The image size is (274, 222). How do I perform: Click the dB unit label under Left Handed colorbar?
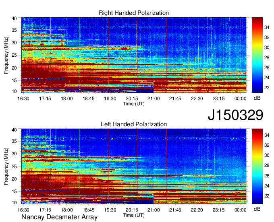coord(257,209)
